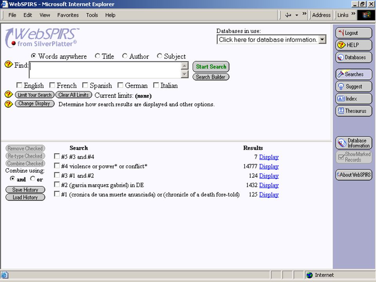
Task: Click the browser Back arrow
Action: [288, 15]
